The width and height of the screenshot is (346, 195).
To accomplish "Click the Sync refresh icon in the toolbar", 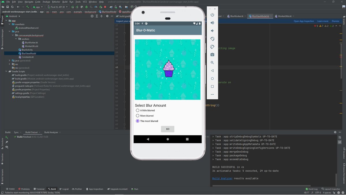I will coord(12,7).
